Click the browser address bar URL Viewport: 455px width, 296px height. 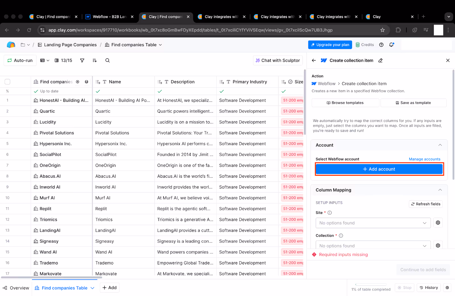pyautogui.click(x=190, y=30)
